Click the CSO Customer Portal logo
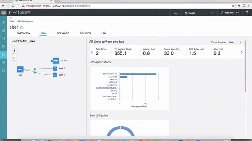The image size is (252, 141). click(x=20, y=13)
